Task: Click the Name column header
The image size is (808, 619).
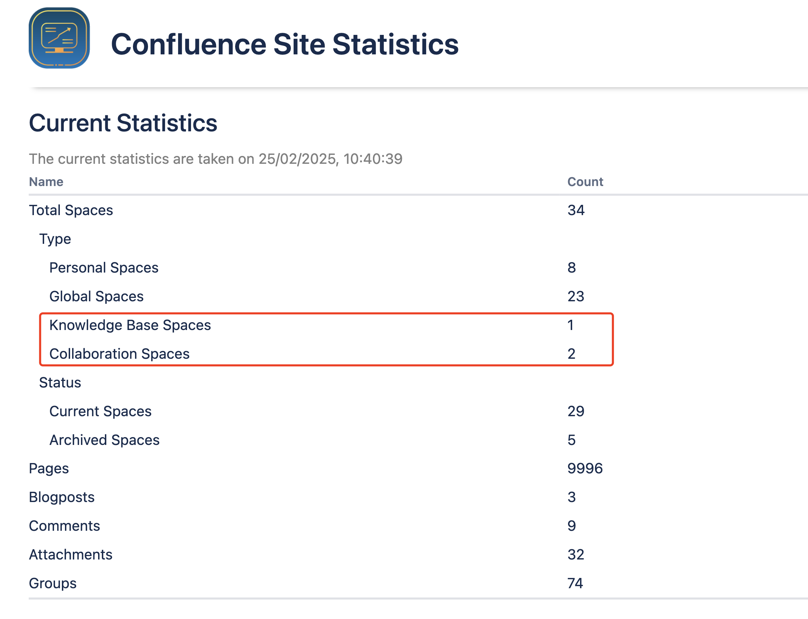Action: click(x=46, y=182)
